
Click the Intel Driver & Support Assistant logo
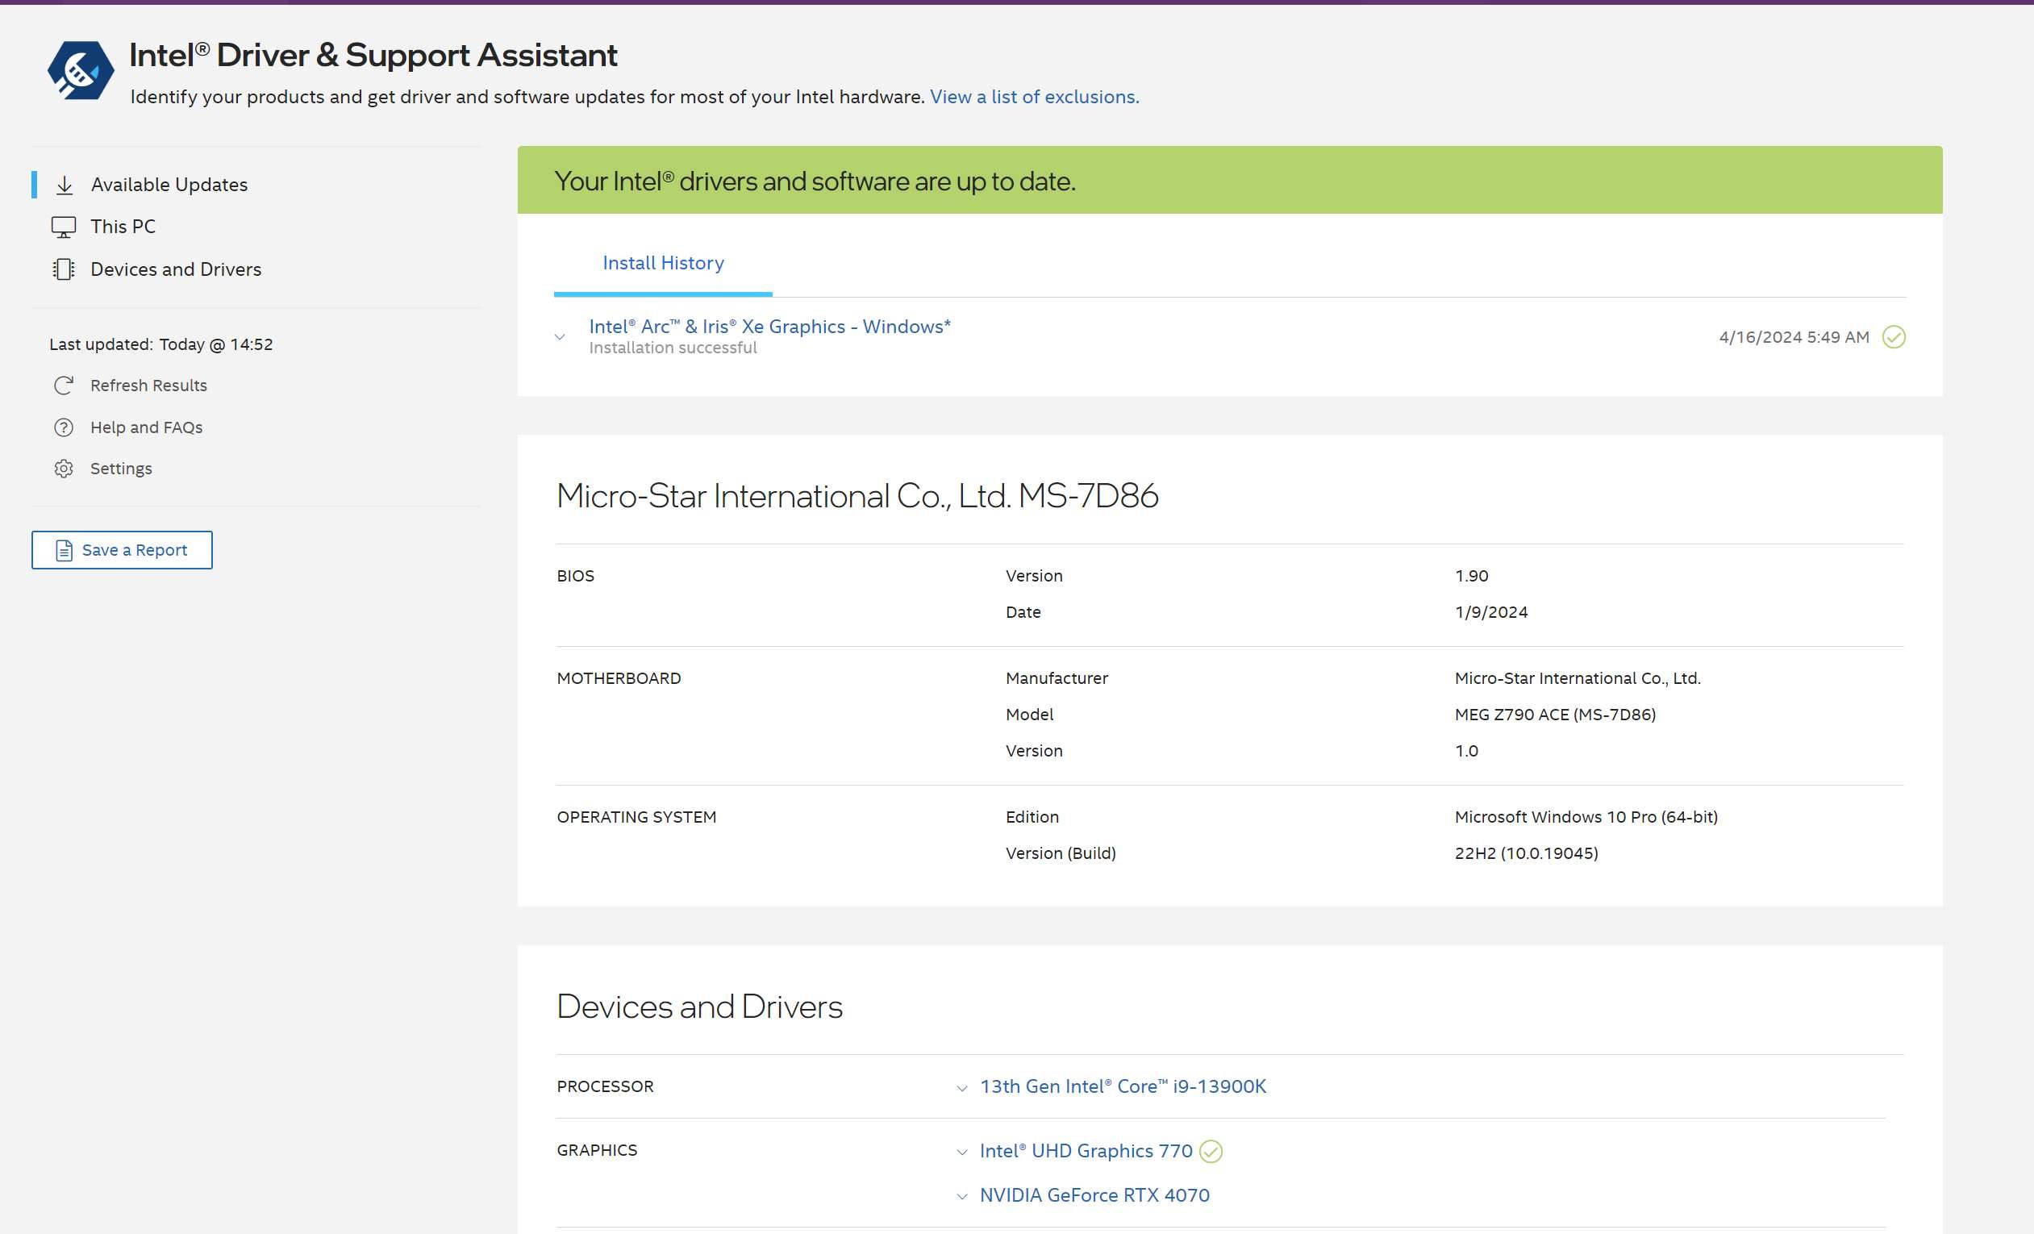[80, 70]
